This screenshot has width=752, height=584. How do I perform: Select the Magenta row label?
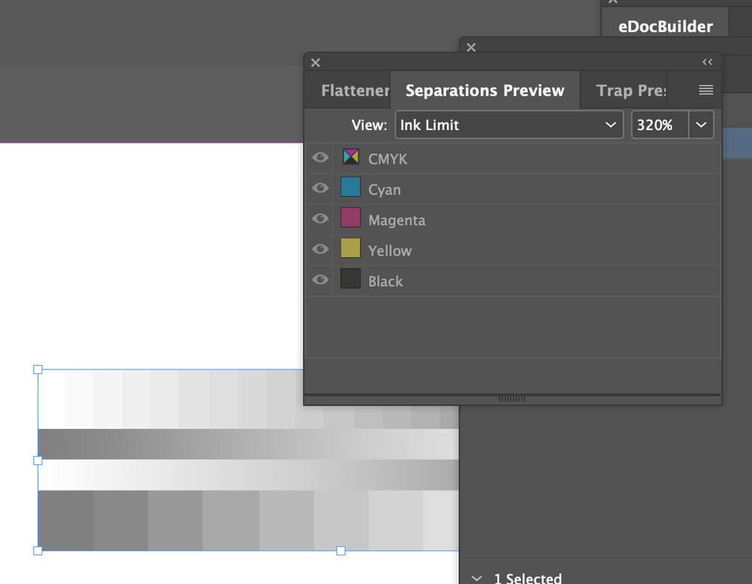(x=397, y=220)
